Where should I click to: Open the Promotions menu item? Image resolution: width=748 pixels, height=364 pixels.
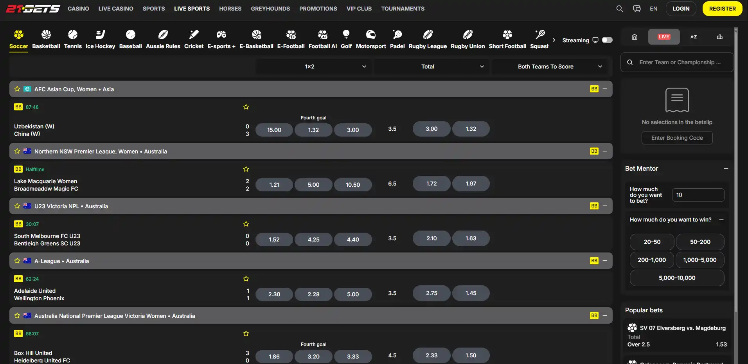(x=318, y=9)
